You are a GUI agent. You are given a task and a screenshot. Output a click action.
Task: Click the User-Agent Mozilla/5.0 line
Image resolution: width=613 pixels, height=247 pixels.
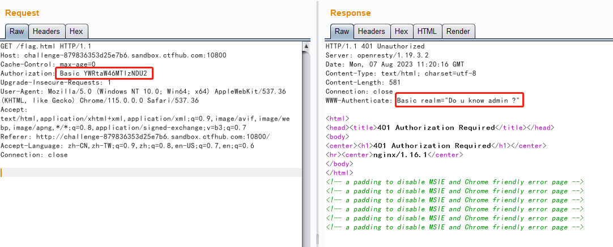point(143,92)
